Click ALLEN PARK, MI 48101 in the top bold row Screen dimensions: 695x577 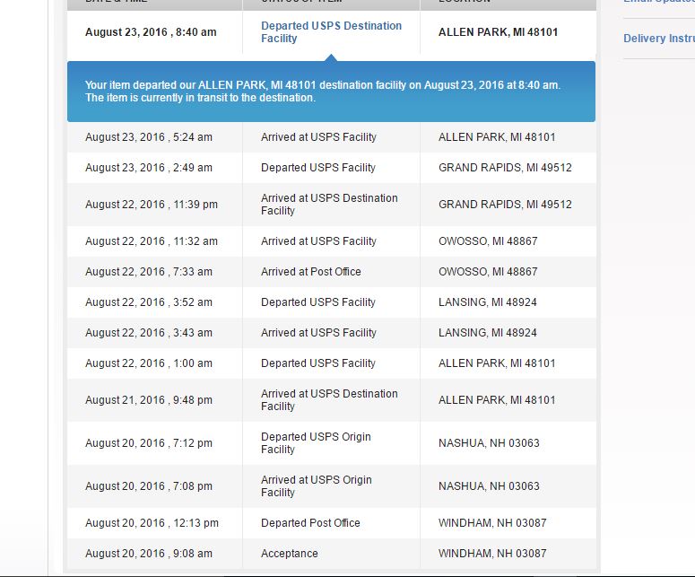(x=498, y=32)
